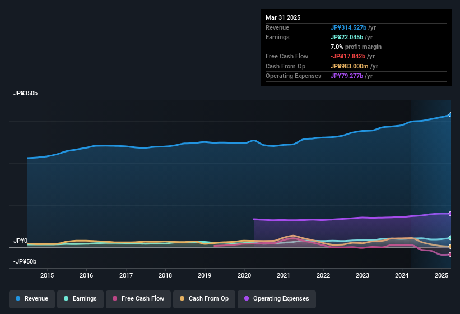Click the Mar 31 2025 tooltip date
Screen dimensions: 460x314
click(283, 17)
